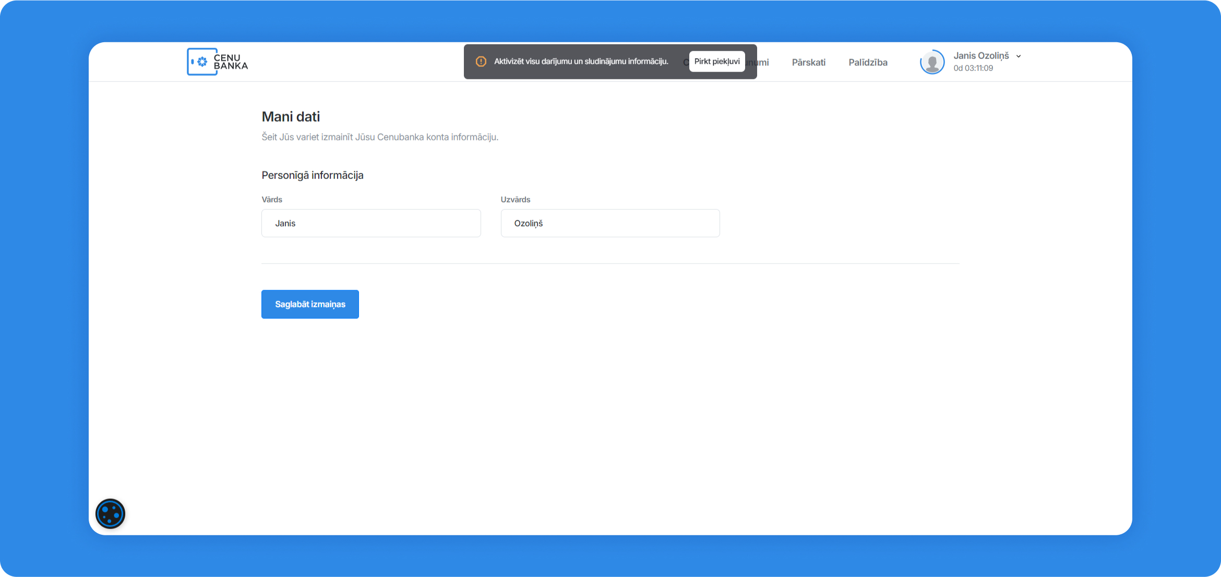Click the Janis Ozoliņš user name
1221x577 pixels.
click(981, 56)
